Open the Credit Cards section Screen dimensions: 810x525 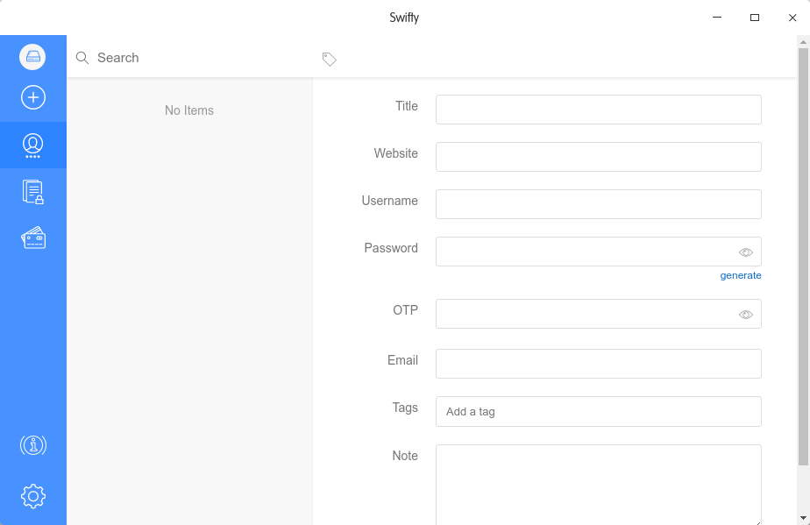pos(33,238)
